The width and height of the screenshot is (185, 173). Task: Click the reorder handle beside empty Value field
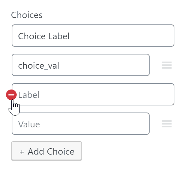point(167,124)
